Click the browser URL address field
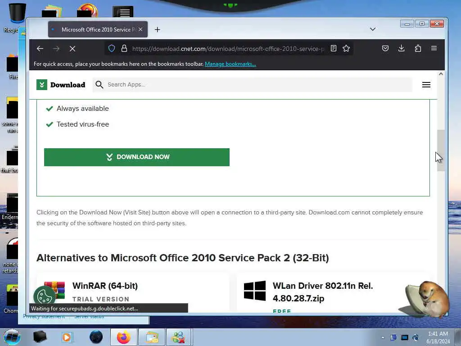 [228, 49]
